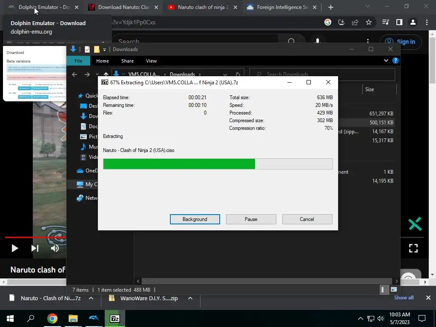This screenshot has width=436, height=327.
Task: Cancel the 7-Zip extraction
Action: click(307, 219)
